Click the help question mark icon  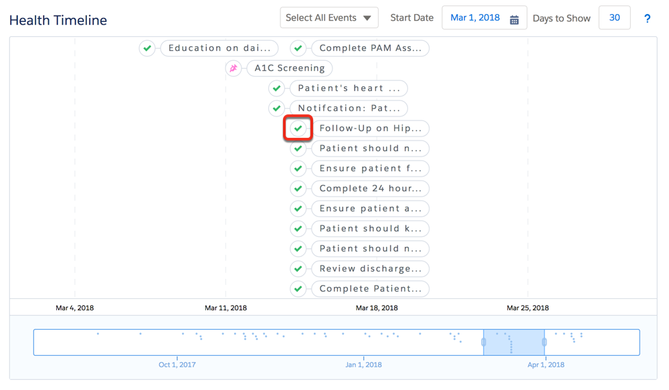tap(647, 19)
